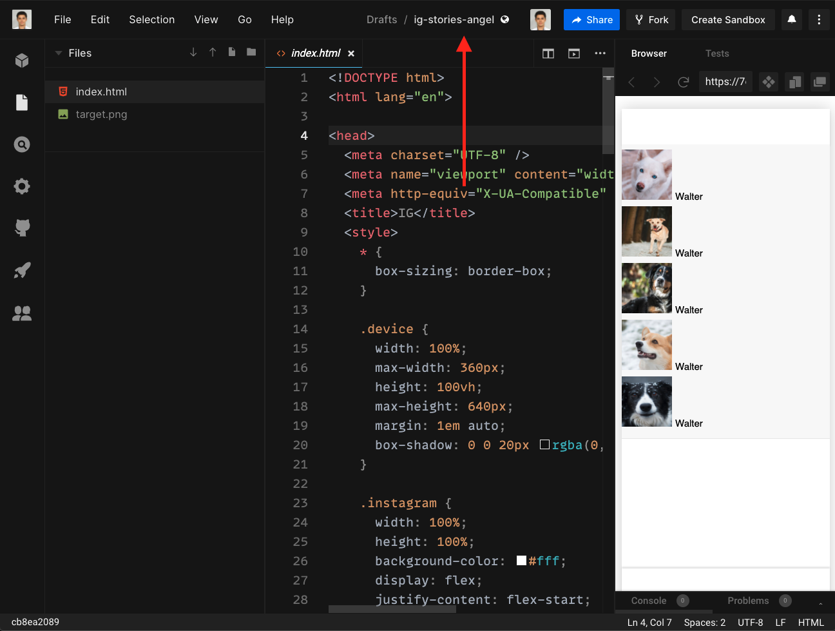
Task: Open the Search panel in left sidebar
Action: pos(22,144)
